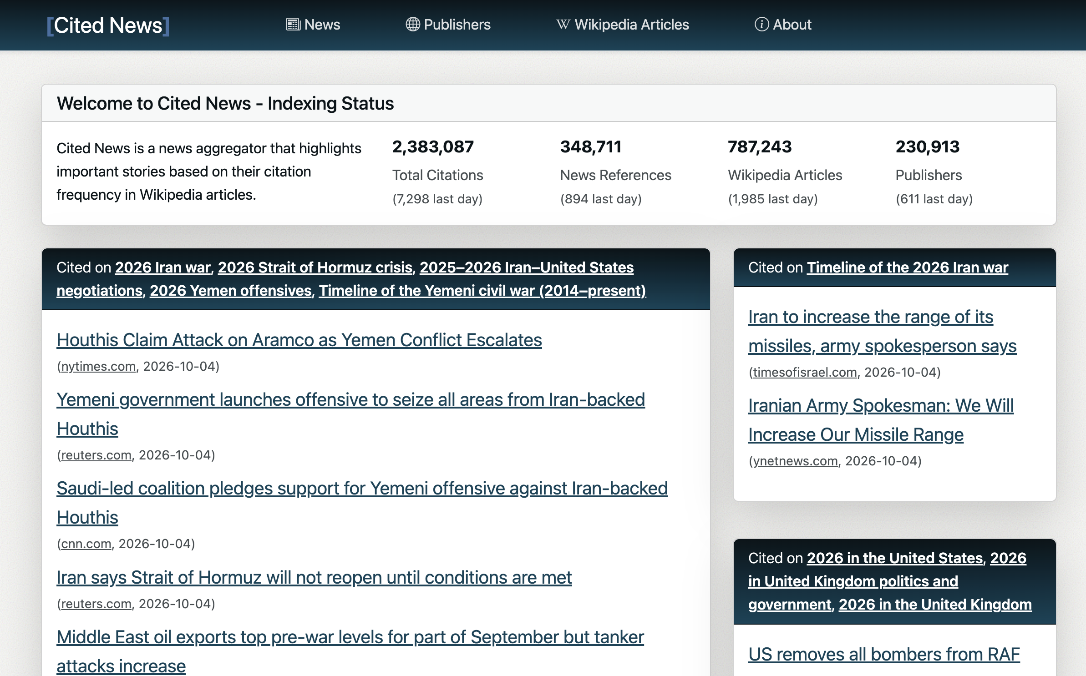Open 2025–2026 Iran–United States negotiations link
1086x676 pixels.
pos(345,279)
